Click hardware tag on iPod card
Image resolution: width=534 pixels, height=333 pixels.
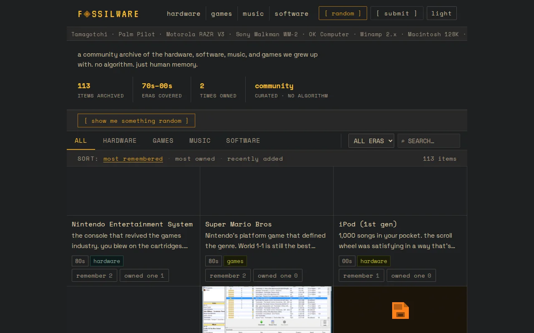(374, 261)
